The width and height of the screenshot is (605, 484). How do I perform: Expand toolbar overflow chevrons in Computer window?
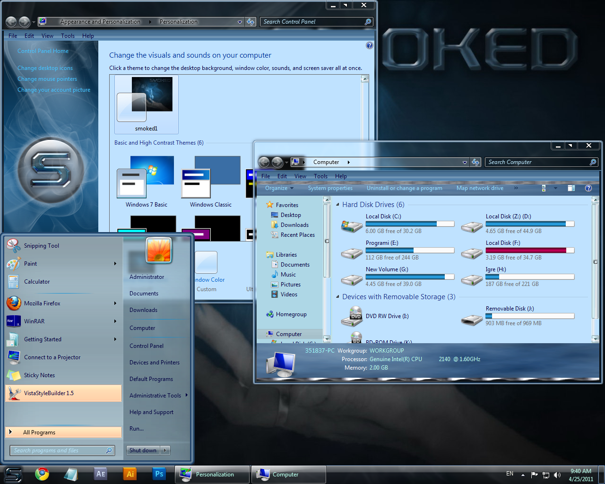(516, 188)
